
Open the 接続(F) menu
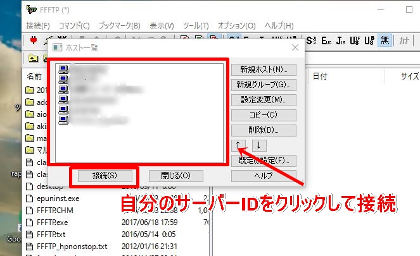[x=38, y=26]
